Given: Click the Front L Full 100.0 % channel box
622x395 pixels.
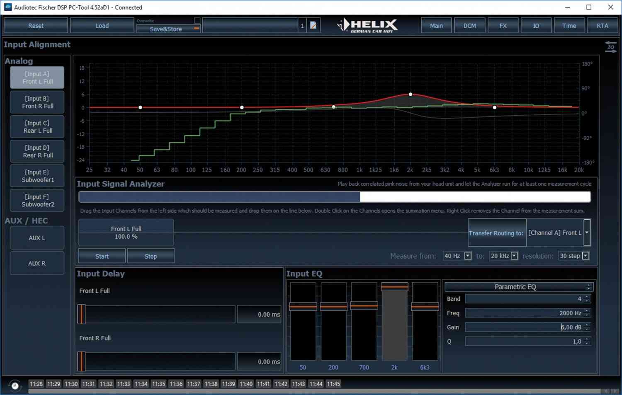Looking at the screenshot, I should point(126,233).
